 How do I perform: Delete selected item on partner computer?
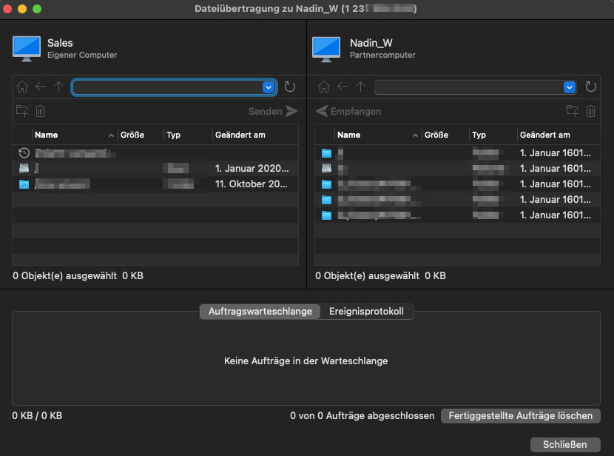590,111
